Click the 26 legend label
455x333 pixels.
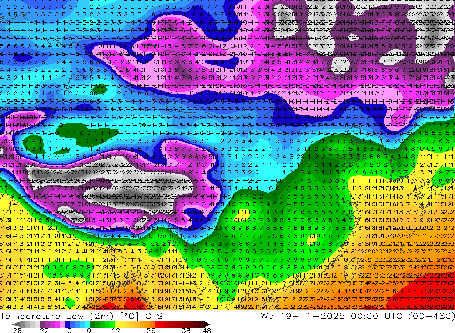151,331
